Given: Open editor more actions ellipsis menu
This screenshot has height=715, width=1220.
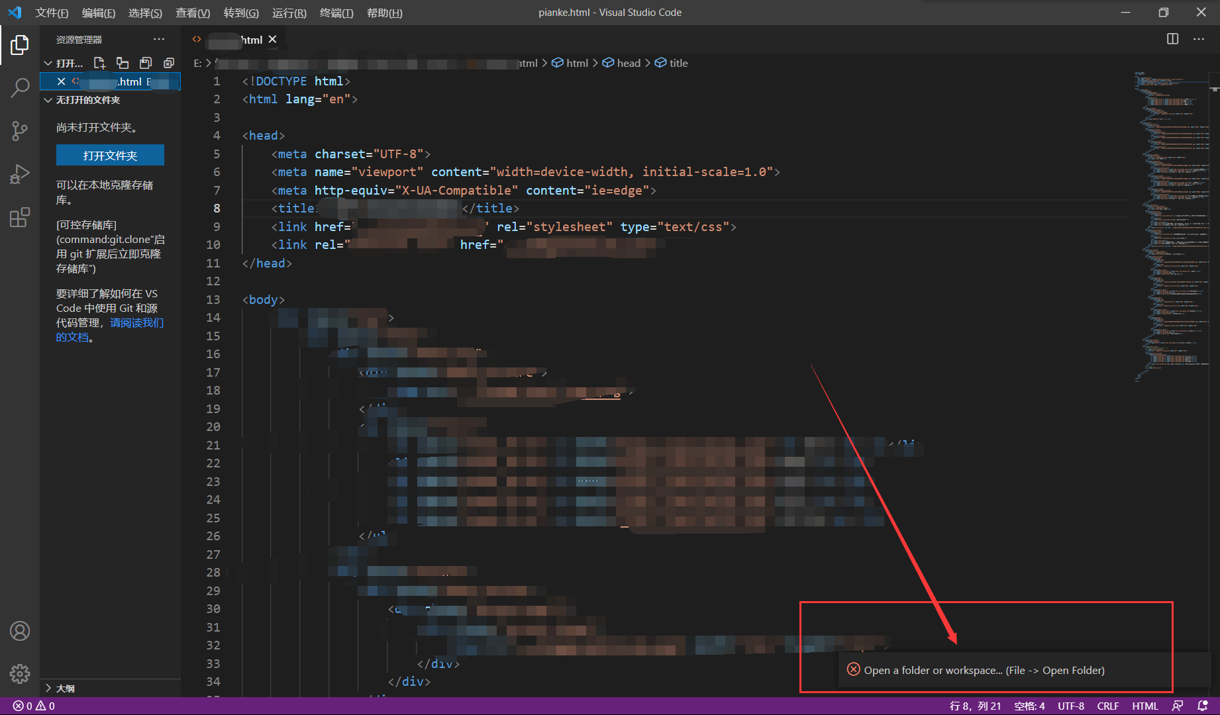Looking at the screenshot, I should (x=1199, y=39).
